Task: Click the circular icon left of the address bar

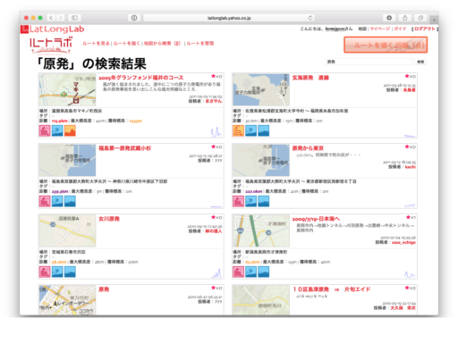Action: click(x=134, y=18)
